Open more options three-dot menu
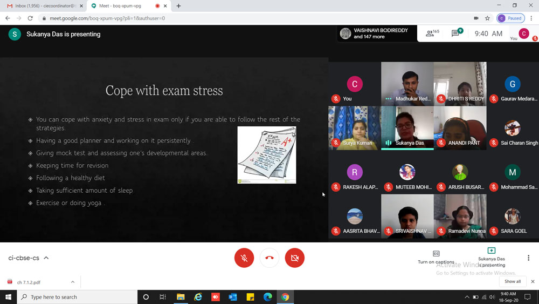Viewport: 539px width, 304px height. (528, 258)
